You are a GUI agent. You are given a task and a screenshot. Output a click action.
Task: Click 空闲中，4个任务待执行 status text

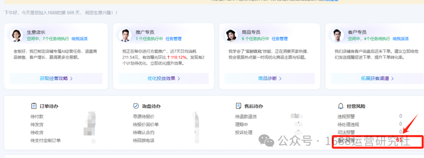click(369, 39)
